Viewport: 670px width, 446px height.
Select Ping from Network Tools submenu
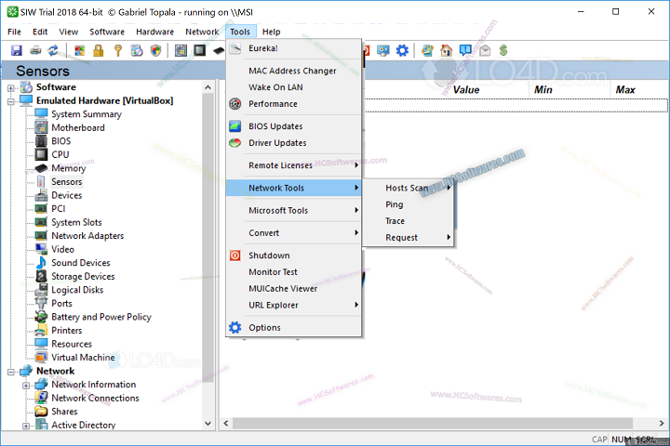coord(395,204)
